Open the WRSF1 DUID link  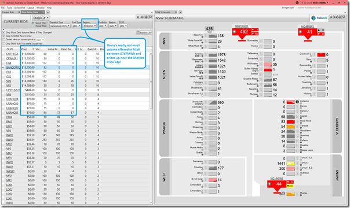[10, 171]
